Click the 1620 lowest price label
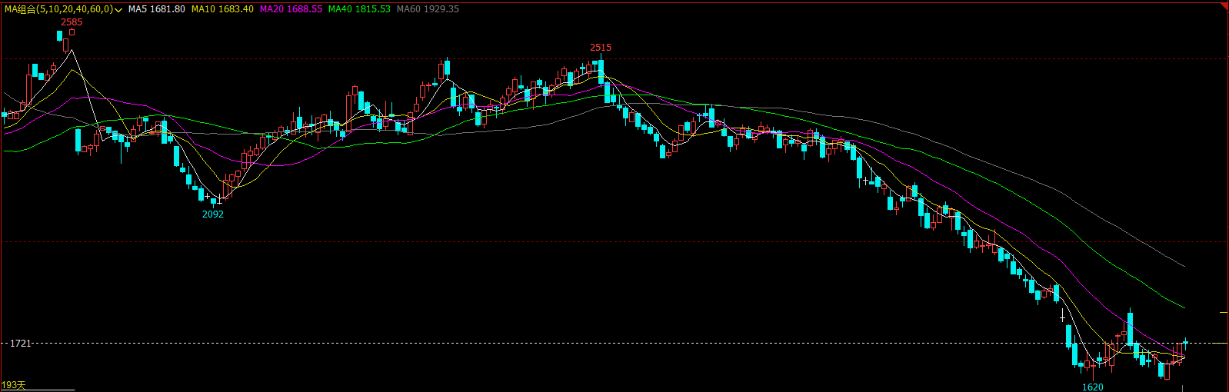 coord(1092,387)
